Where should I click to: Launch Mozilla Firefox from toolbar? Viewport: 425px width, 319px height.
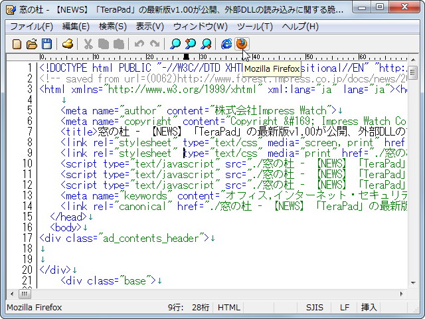pos(242,44)
